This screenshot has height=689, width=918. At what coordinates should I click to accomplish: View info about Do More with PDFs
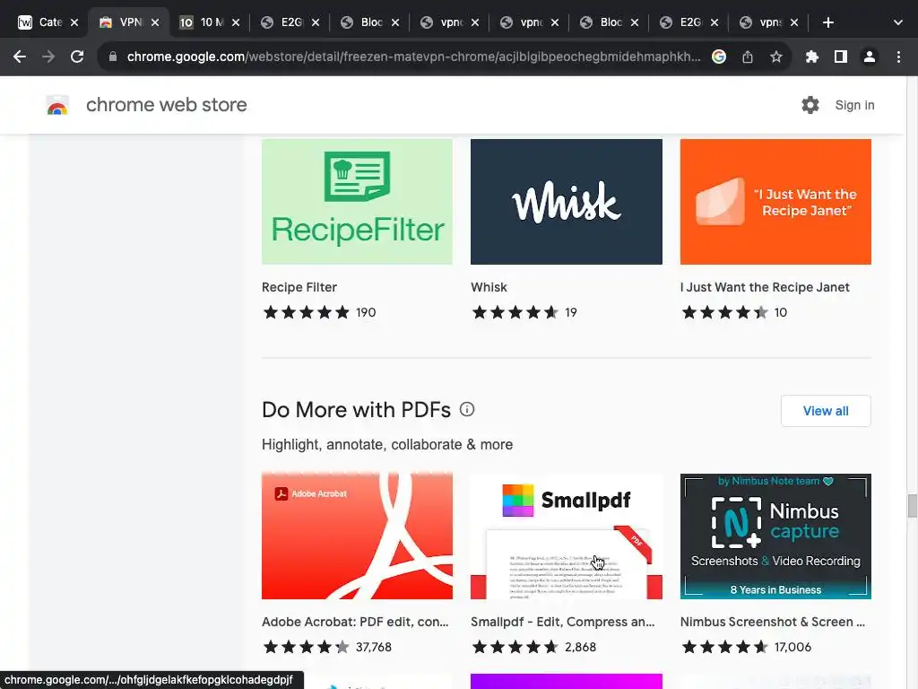tap(466, 409)
